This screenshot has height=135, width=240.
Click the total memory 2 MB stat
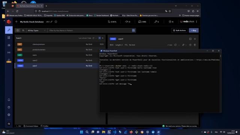coord(142,22)
